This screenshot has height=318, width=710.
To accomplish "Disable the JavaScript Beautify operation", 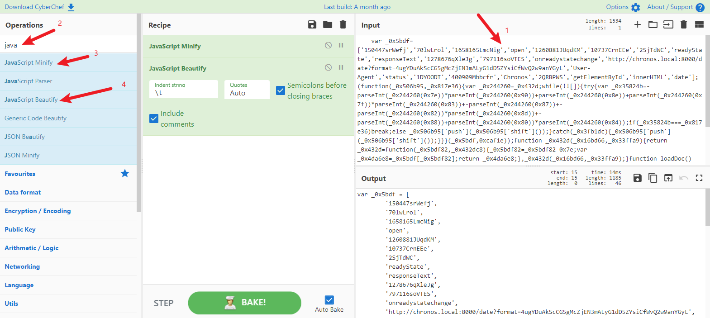I will click(x=328, y=67).
